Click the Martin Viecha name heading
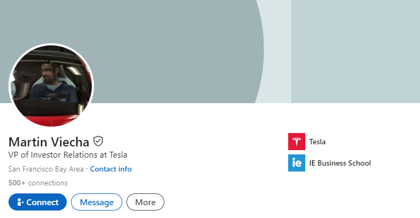The width and height of the screenshot is (420, 218). pyautogui.click(x=49, y=142)
